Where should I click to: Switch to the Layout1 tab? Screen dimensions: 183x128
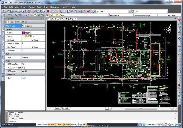[x=65, y=108]
